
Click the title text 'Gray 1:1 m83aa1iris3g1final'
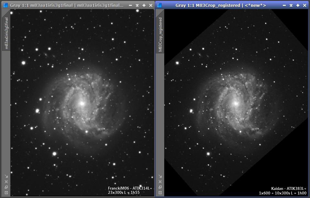click(x=41, y=5)
